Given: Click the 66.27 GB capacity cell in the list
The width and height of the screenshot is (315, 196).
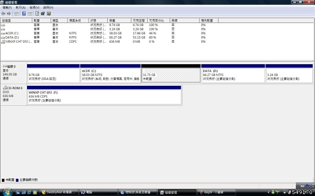Looking at the screenshot, I should (x=115, y=37).
